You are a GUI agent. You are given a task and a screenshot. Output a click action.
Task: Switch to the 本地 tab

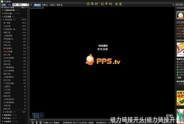9,5
